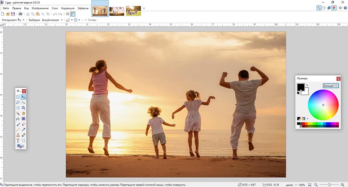The width and height of the screenshot is (348, 187).
Task: Select the Rectangle Select tool
Action: click(18, 97)
